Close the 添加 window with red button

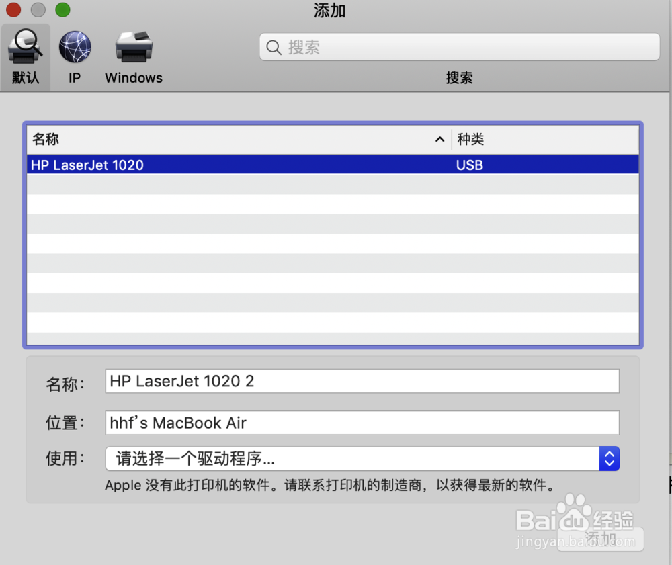coord(13,10)
